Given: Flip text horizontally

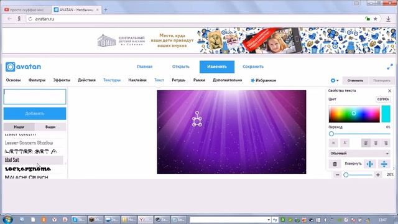Looking at the screenshot, I should [370, 164].
